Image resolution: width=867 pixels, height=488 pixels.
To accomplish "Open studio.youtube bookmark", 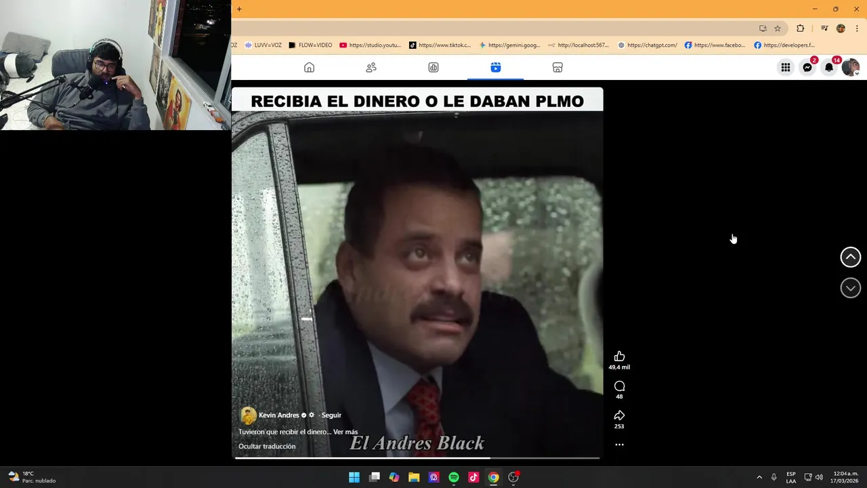I will point(371,45).
